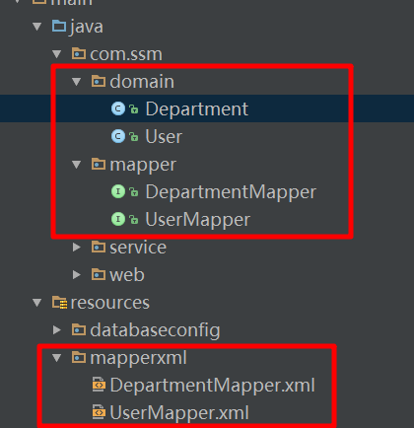Viewport: 414px width, 428px height.
Task: Select the UserMapper.xml file name
Action: click(x=179, y=413)
